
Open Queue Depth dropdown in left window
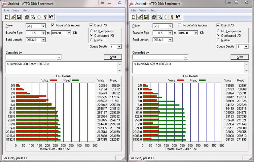(x=119, y=47)
